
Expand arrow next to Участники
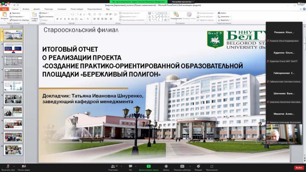pyautogui.click(x=121, y=166)
